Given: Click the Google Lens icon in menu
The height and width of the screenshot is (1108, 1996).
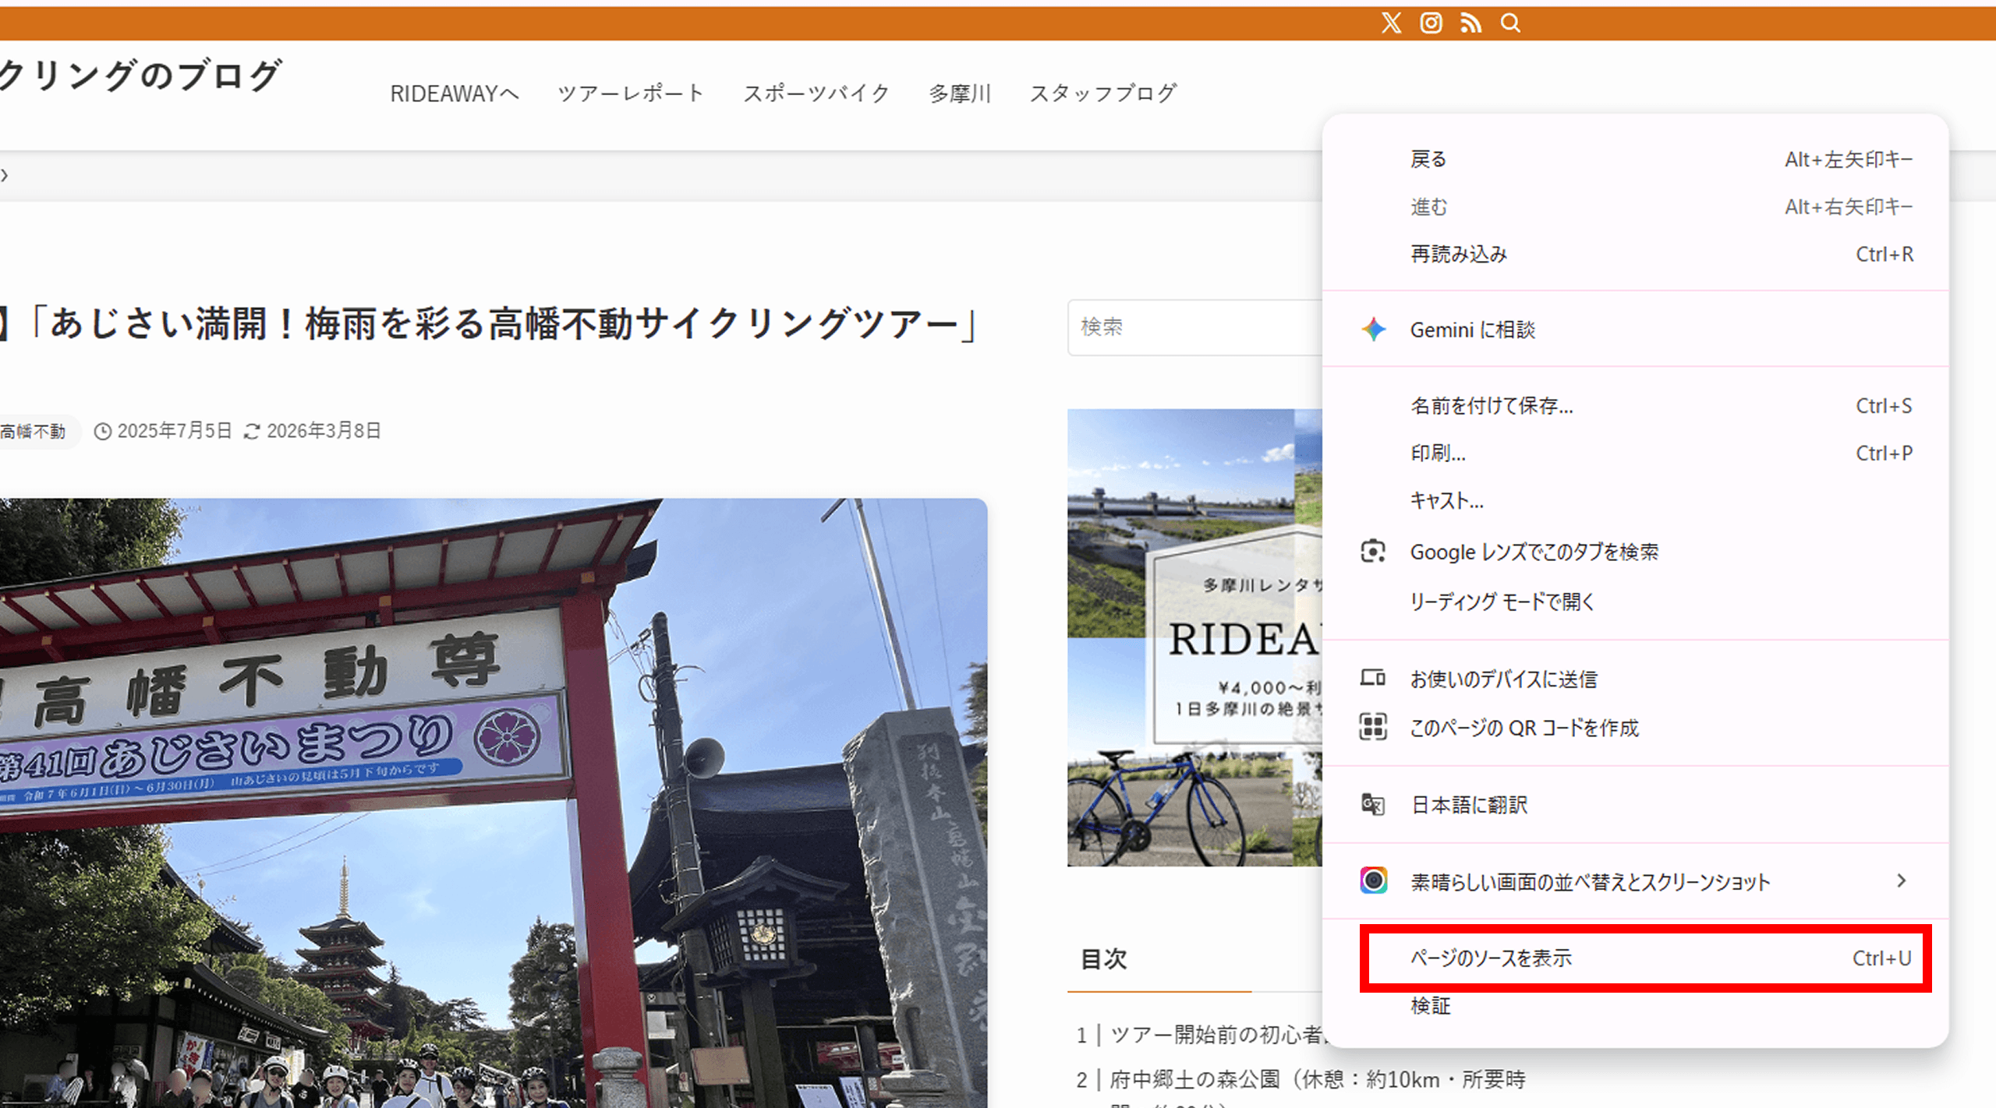Looking at the screenshot, I should (x=1373, y=552).
